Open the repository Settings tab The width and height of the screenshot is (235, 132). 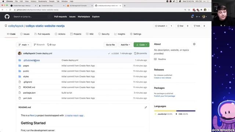(x=135, y=34)
